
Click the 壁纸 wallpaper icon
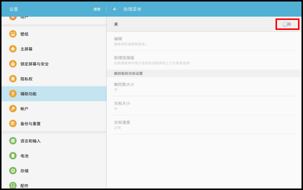(x=13, y=34)
